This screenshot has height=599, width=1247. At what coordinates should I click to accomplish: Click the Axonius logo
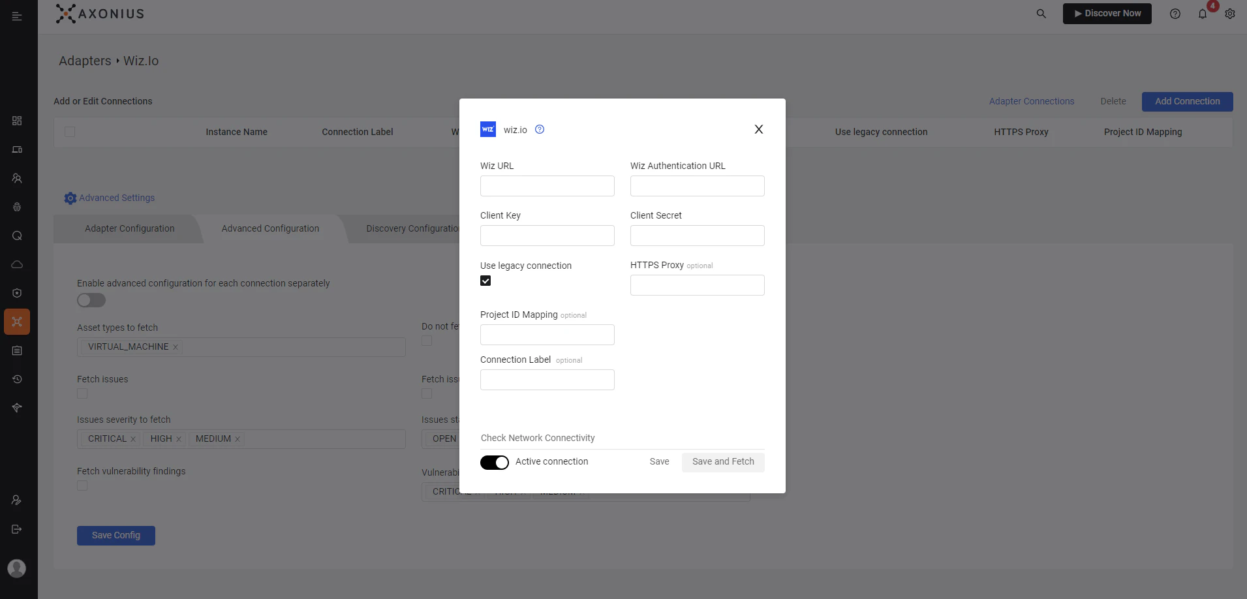pyautogui.click(x=100, y=14)
